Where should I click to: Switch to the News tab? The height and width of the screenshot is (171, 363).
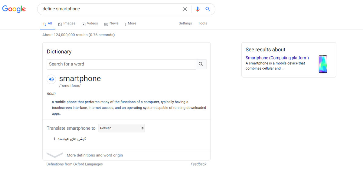pyautogui.click(x=111, y=24)
